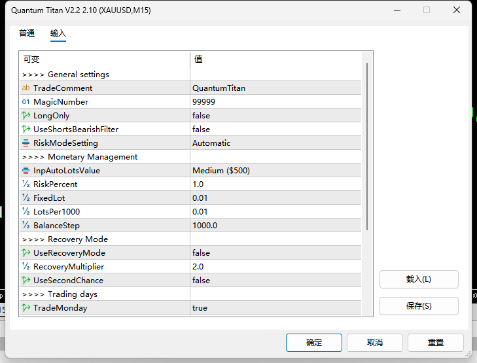The width and height of the screenshot is (477, 363).
Task: Click the 值 column header
Action: point(275,59)
